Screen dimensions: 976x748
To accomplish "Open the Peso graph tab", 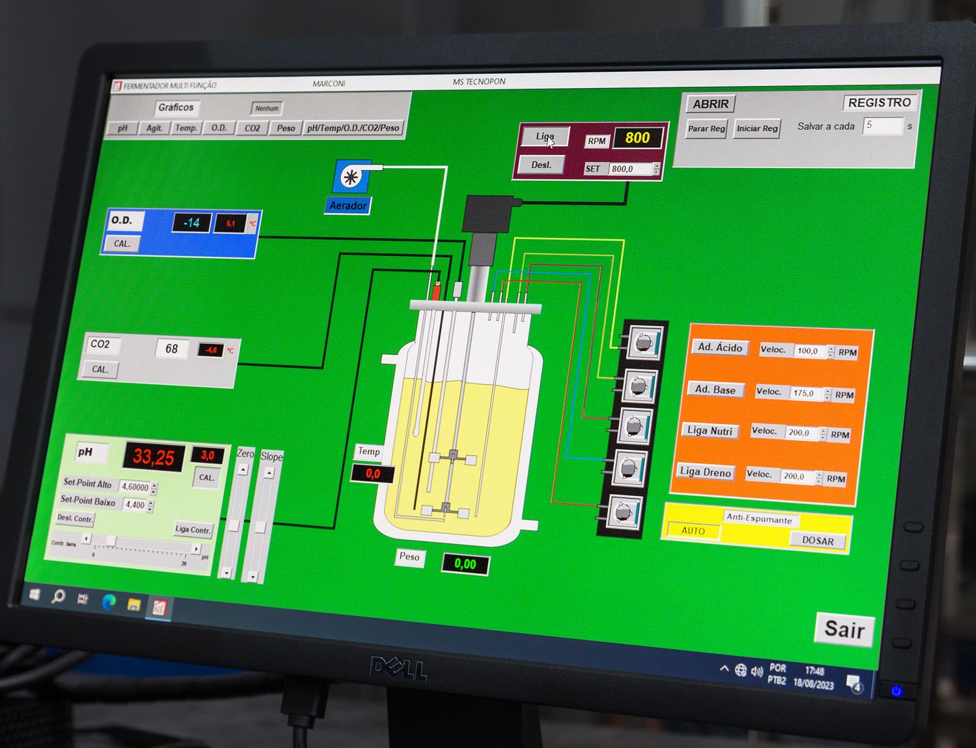I will coord(286,128).
